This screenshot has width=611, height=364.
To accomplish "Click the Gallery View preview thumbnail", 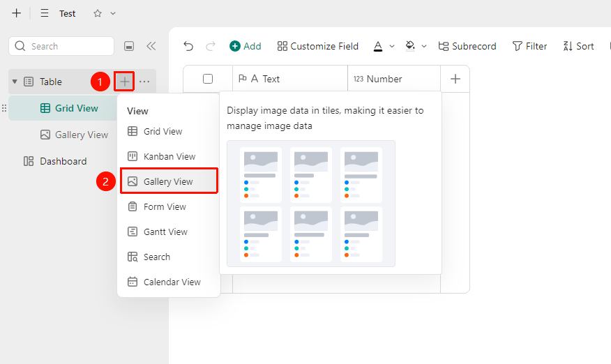I will pyautogui.click(x=311, y=204).
